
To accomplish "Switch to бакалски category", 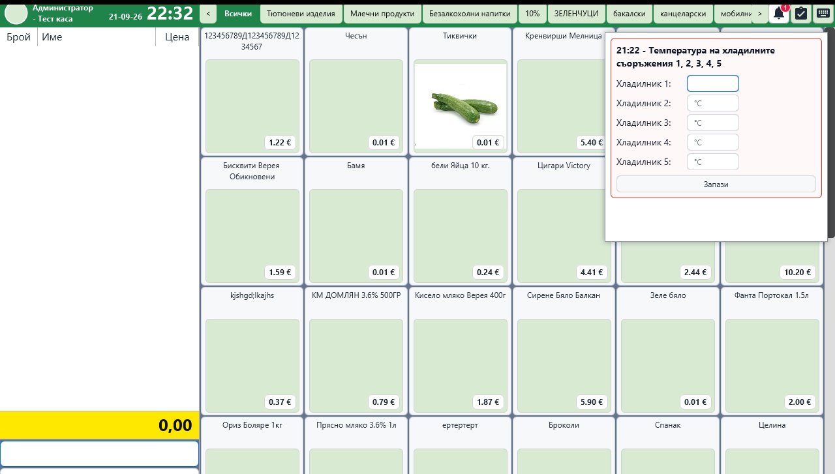I will click(630, 13).
